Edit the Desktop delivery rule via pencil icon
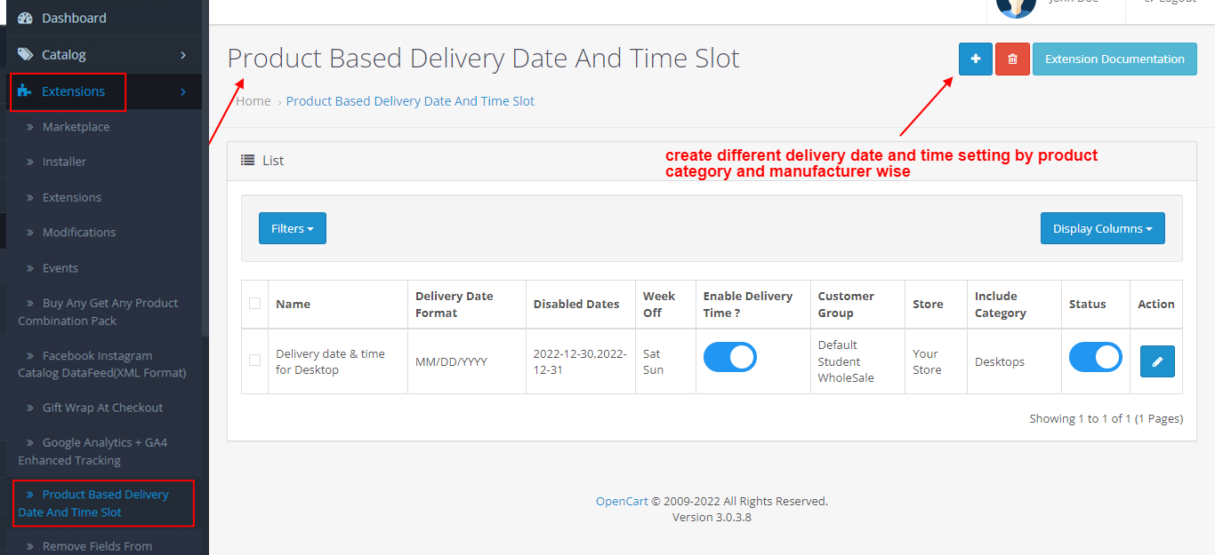 click(x=1156, y=361)
